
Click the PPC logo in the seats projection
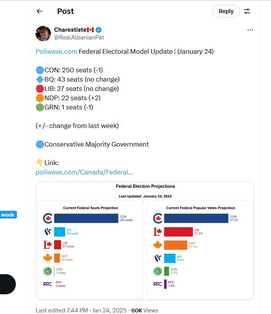click(x=48, y=284)
